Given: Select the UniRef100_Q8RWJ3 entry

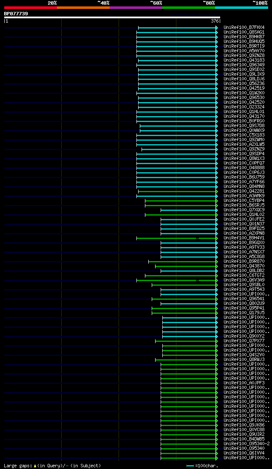Looking at the screenshot, I should 244,360.
